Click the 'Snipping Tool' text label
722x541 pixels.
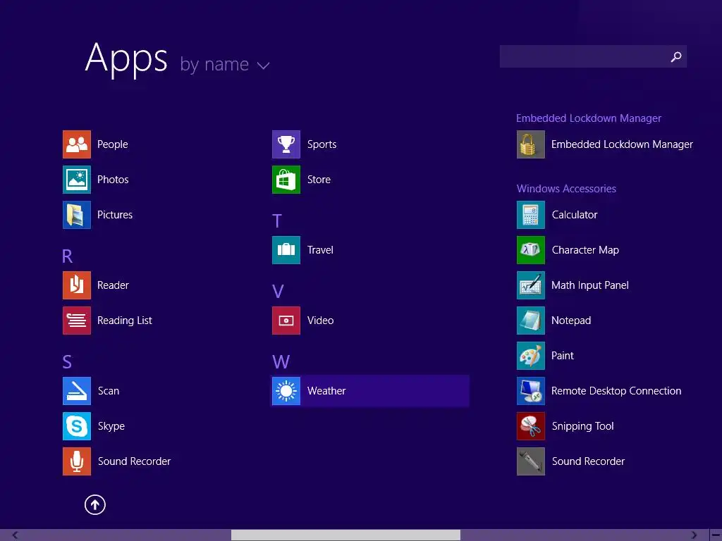click(582, 426)
